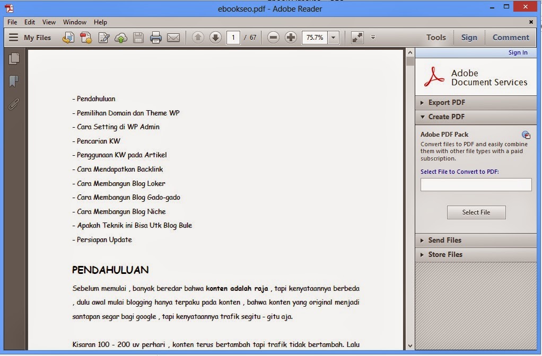Viewport: 542px width, 356px height.
Task: Open the Edit menu
Action: [x=29, y=22]
